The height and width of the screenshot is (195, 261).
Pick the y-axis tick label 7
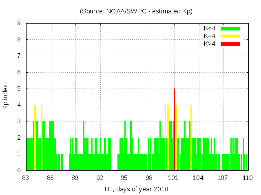pos(19,56)
